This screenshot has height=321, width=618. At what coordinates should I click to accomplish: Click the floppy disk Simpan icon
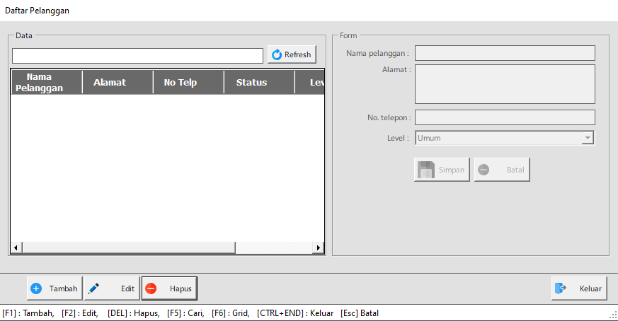[426, 170]
